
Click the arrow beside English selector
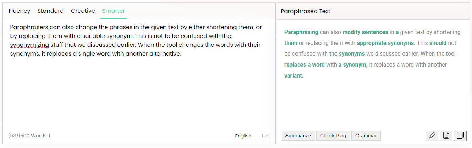266,136
